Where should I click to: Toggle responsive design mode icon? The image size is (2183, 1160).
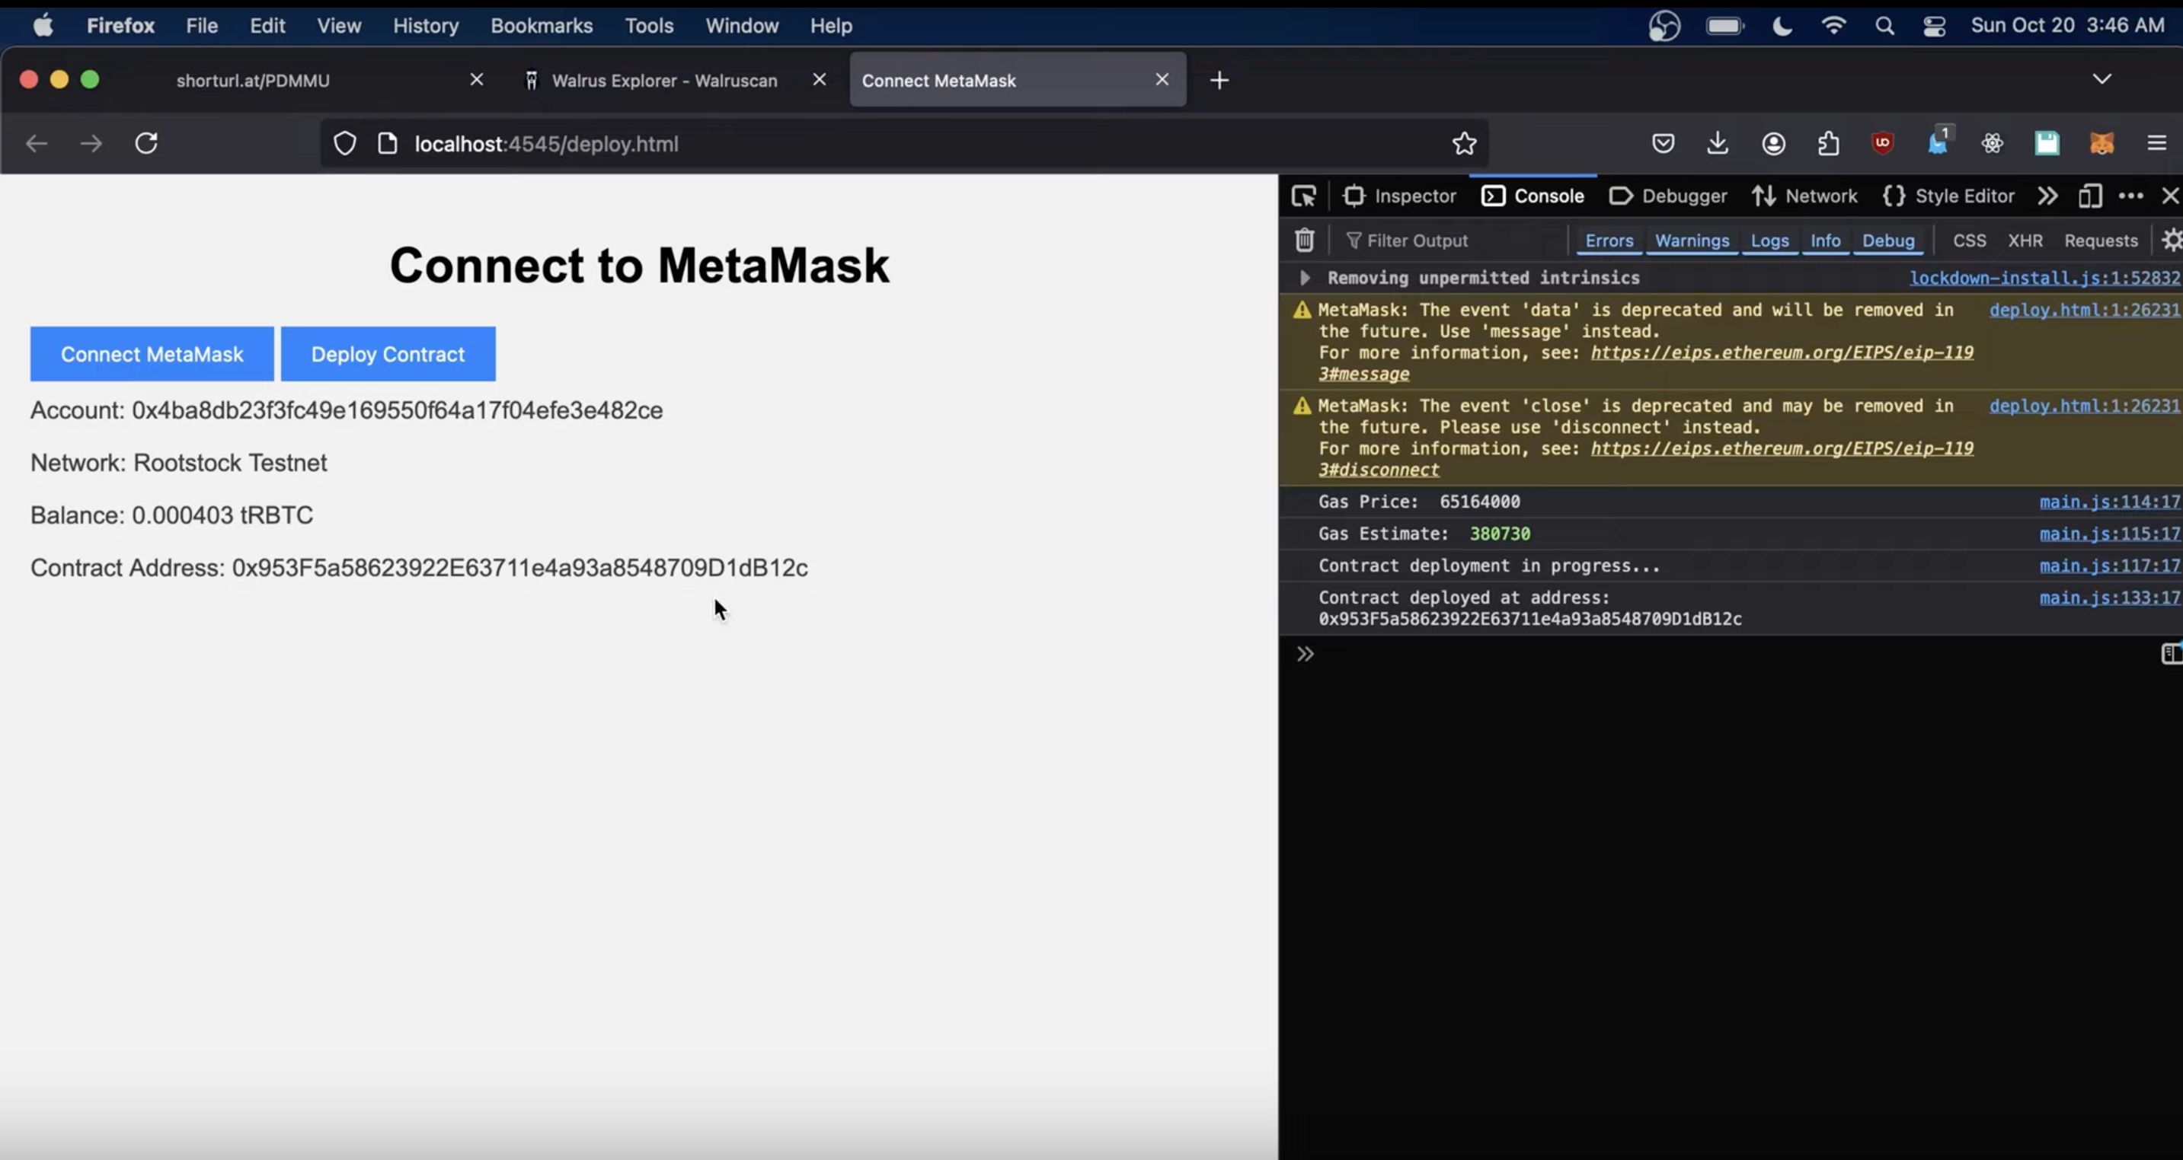2090,196
